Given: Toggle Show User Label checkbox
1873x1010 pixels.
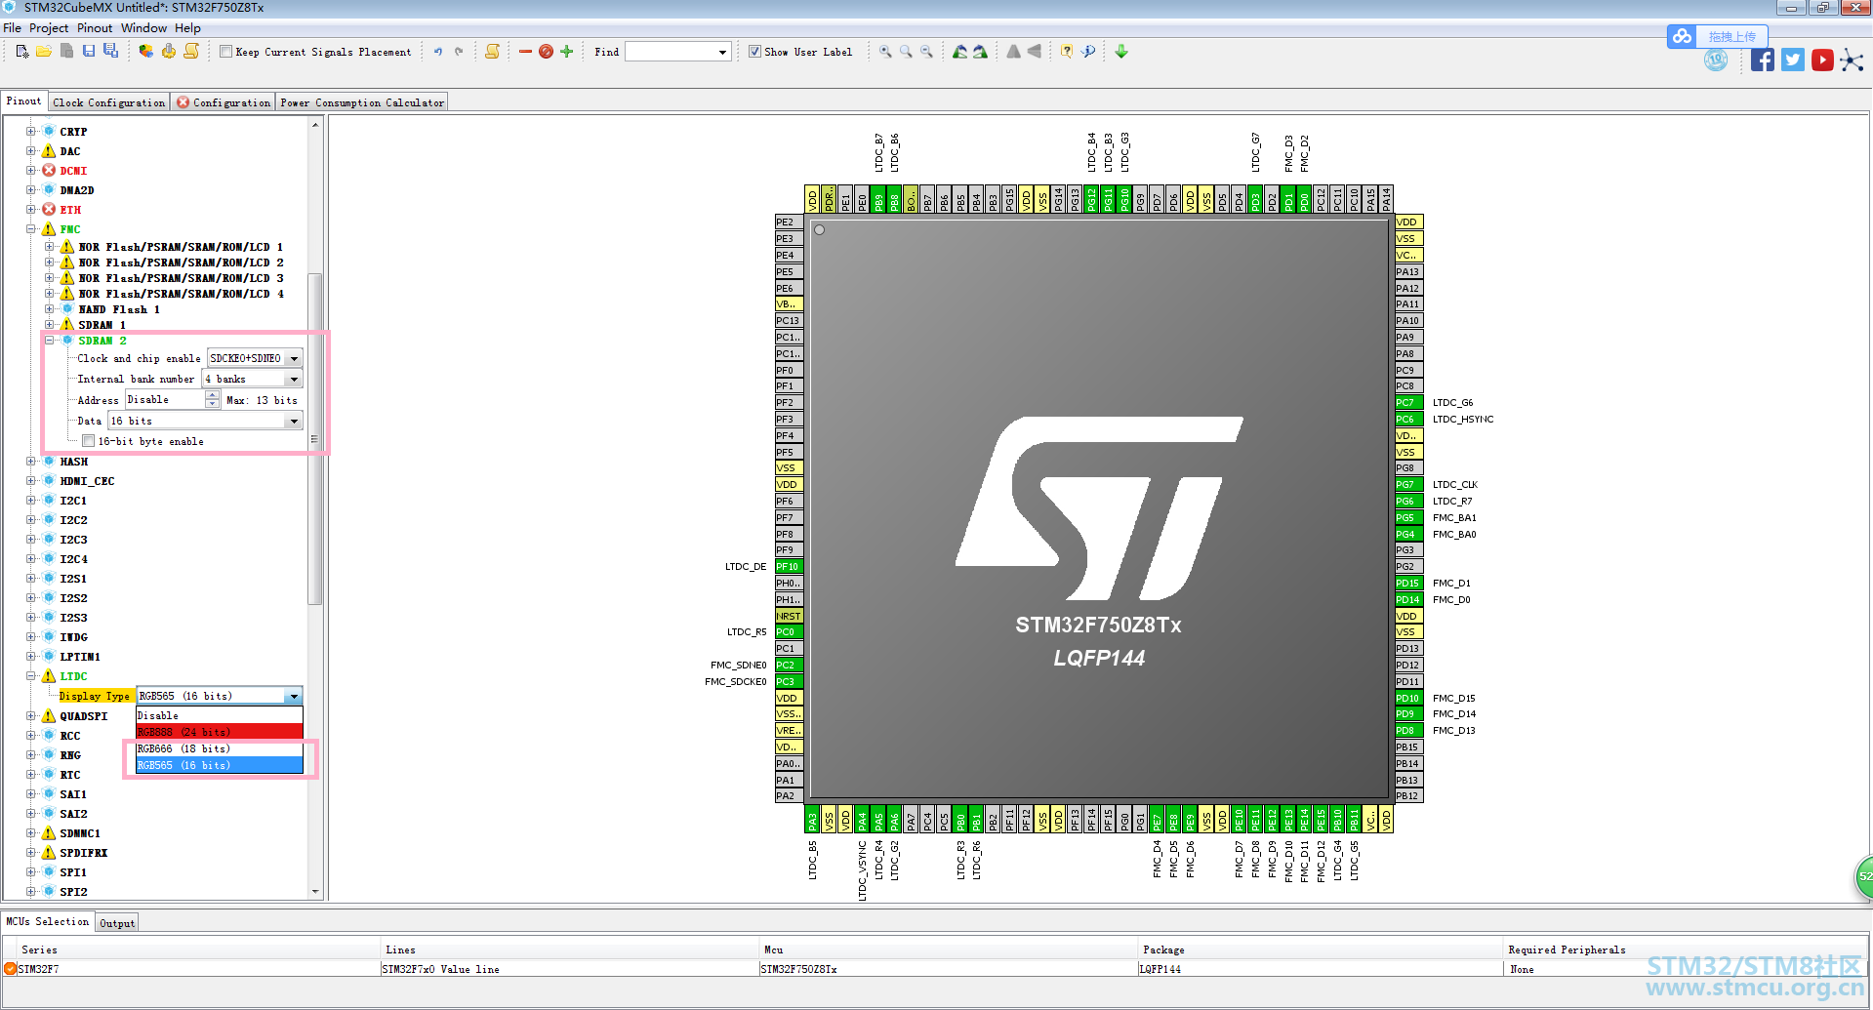Looking at the screenshot, I should (755, 52).
